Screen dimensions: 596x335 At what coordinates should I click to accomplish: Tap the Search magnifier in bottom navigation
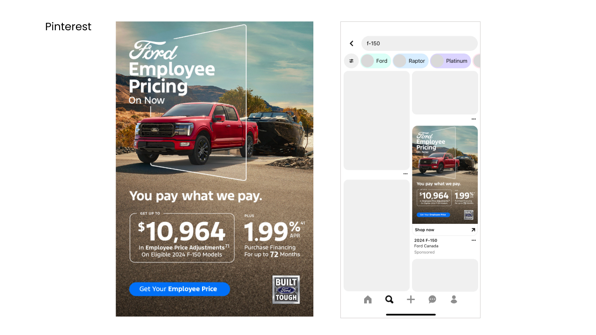(389, 300)
